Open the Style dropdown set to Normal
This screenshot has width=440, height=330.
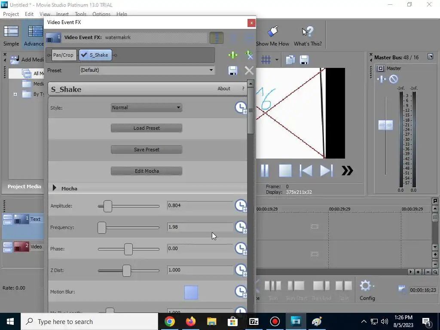coord(147,107)
